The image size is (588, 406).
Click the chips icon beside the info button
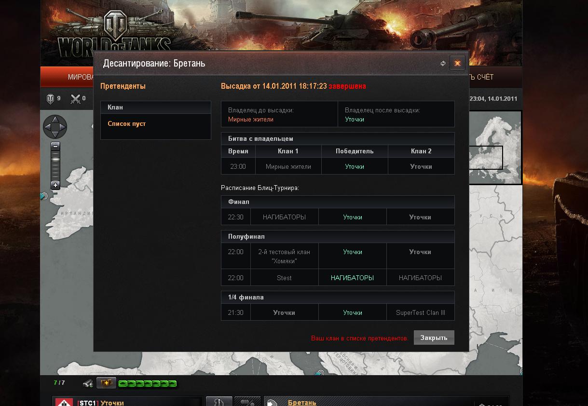[247, 402]
